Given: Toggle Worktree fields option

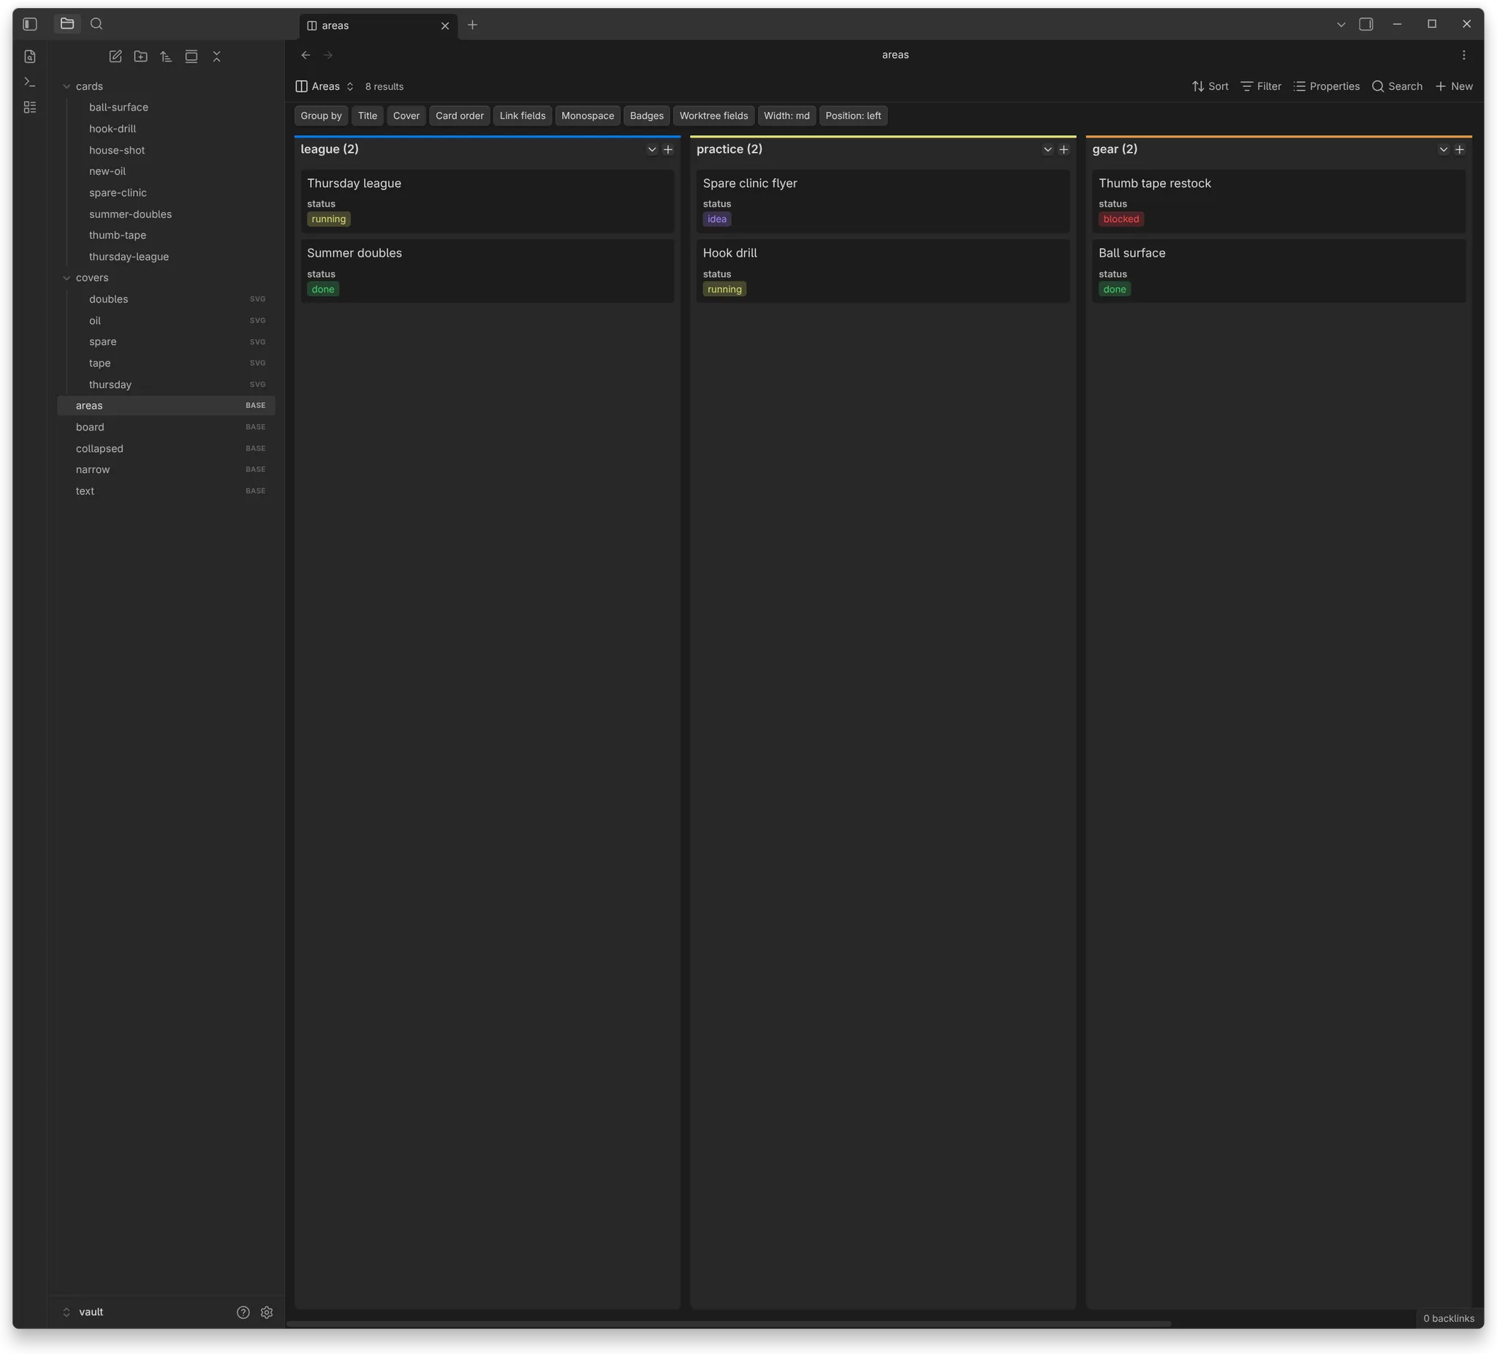Looking at the screenshot, I should (x=713, y=116).
